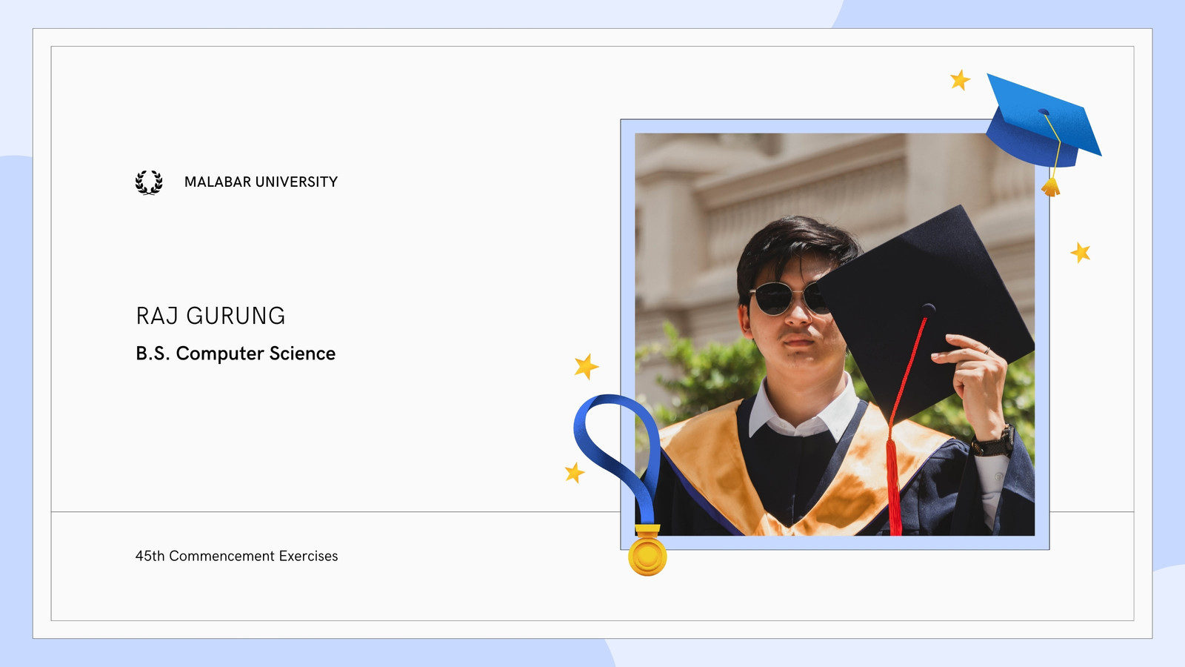Click the laurel wreath logo
This screenshot has height=667, width=1185.
(149, 182)
